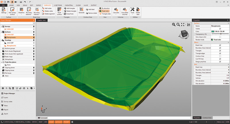Open Calculated volumes tool
The image size is (230, 124).
point(124,11)
